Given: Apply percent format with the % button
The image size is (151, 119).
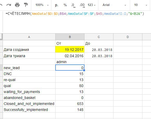Looking at the screenshot, I should point(65,5).
